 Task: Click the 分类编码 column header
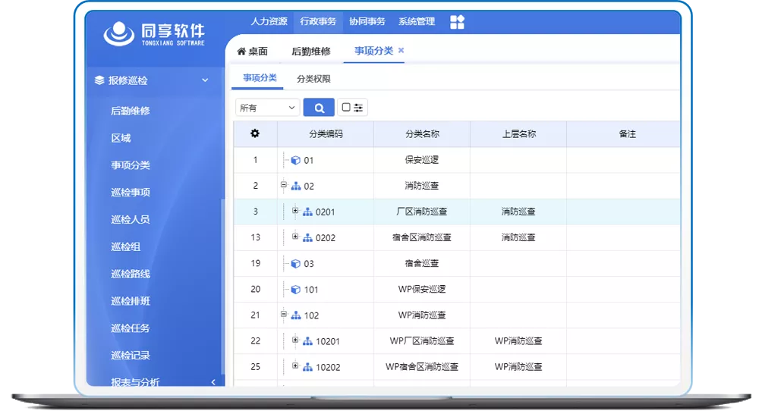click(326, 134)
